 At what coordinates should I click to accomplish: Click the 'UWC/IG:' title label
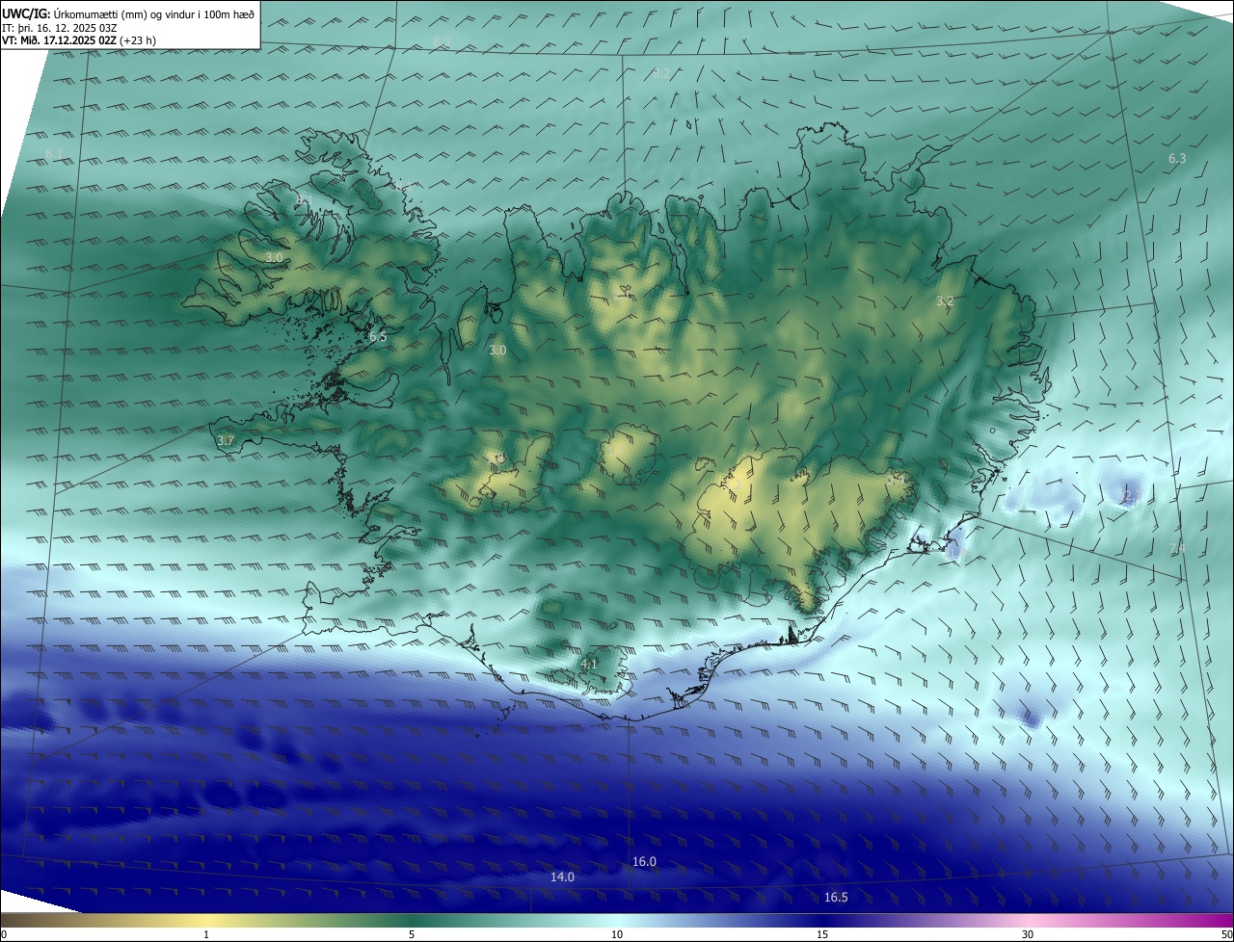point(26,13)
